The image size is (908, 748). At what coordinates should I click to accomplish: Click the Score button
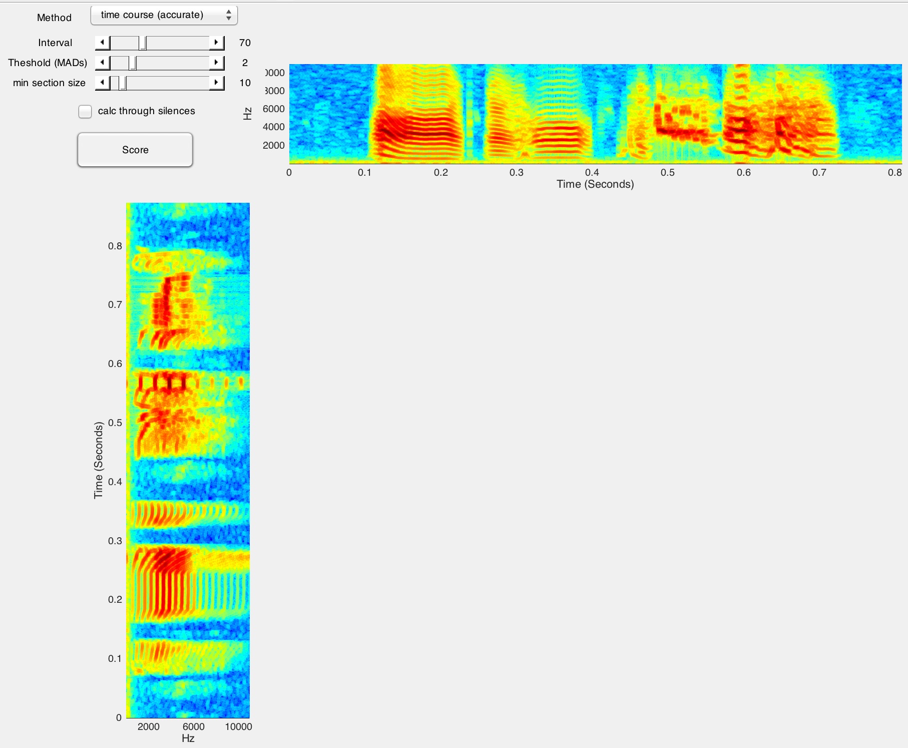[135, 150]
